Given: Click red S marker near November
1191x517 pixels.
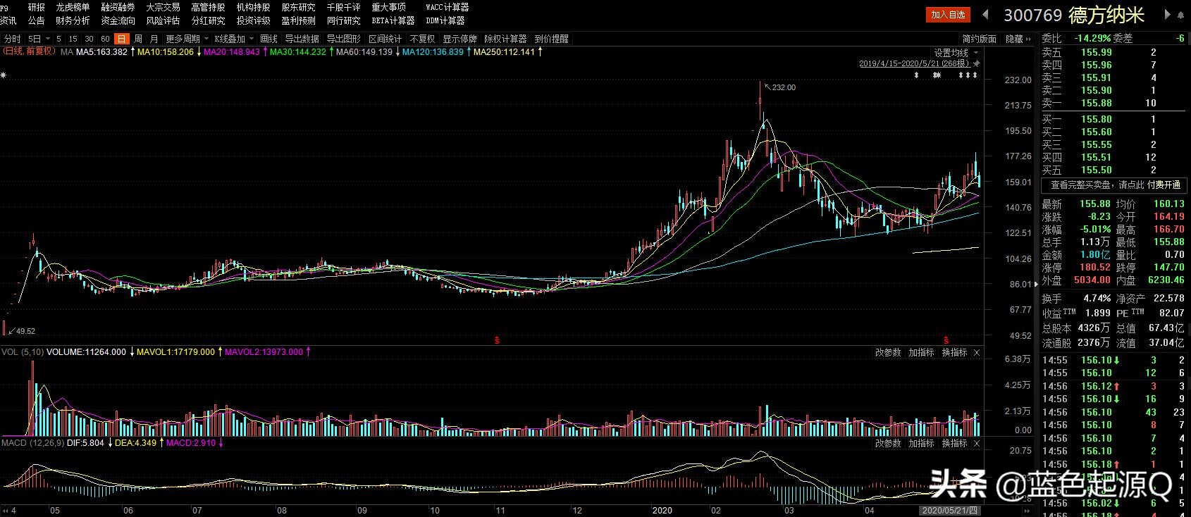Looking at the screenshot, I should tap(498, 340).
